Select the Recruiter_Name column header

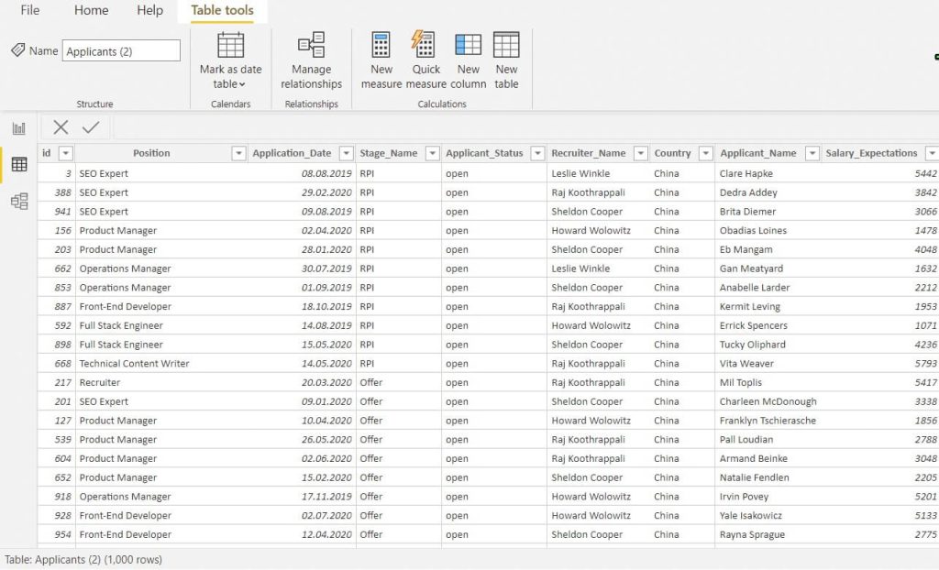tap(588, 153)
